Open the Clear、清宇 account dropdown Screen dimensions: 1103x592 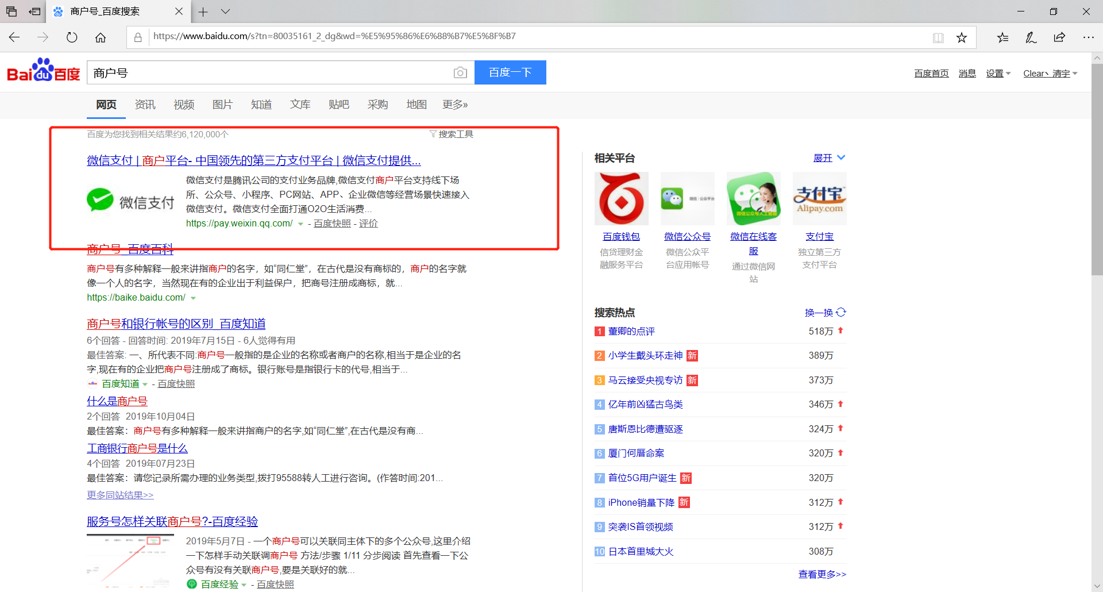click(x=1051, y=74)
